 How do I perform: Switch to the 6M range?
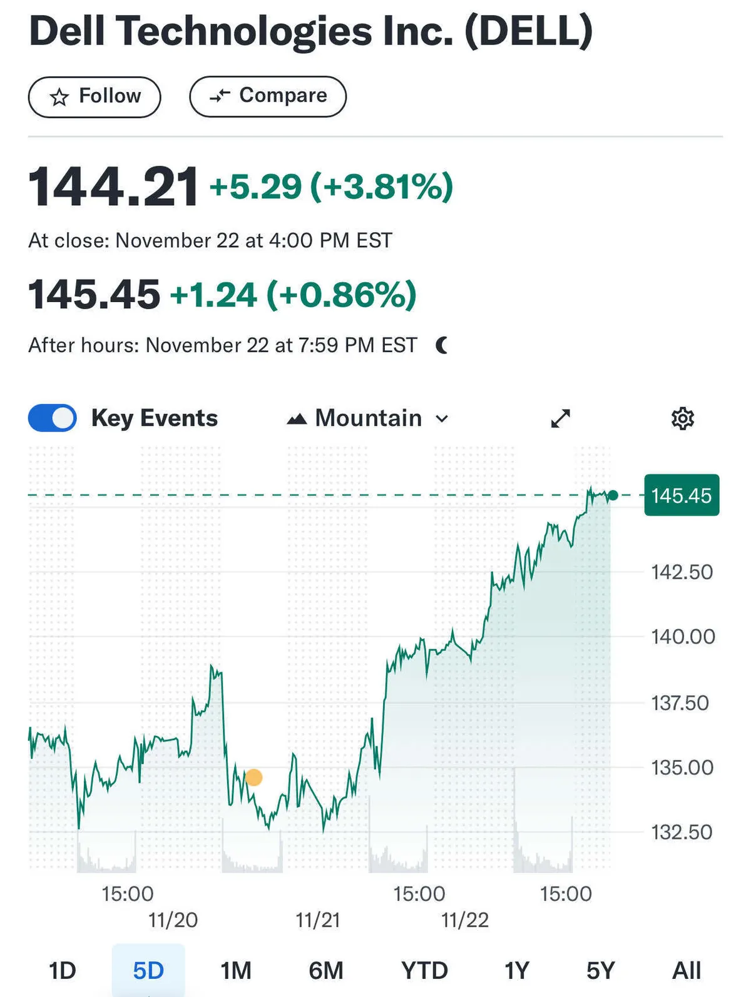[326, 971]
